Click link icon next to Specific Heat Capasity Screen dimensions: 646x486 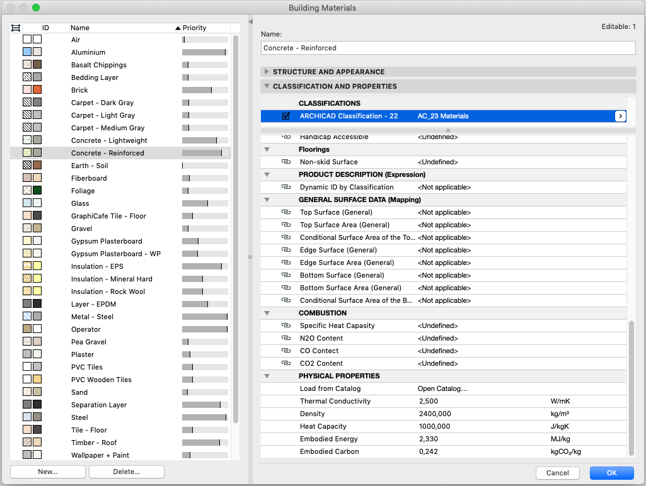286,325
